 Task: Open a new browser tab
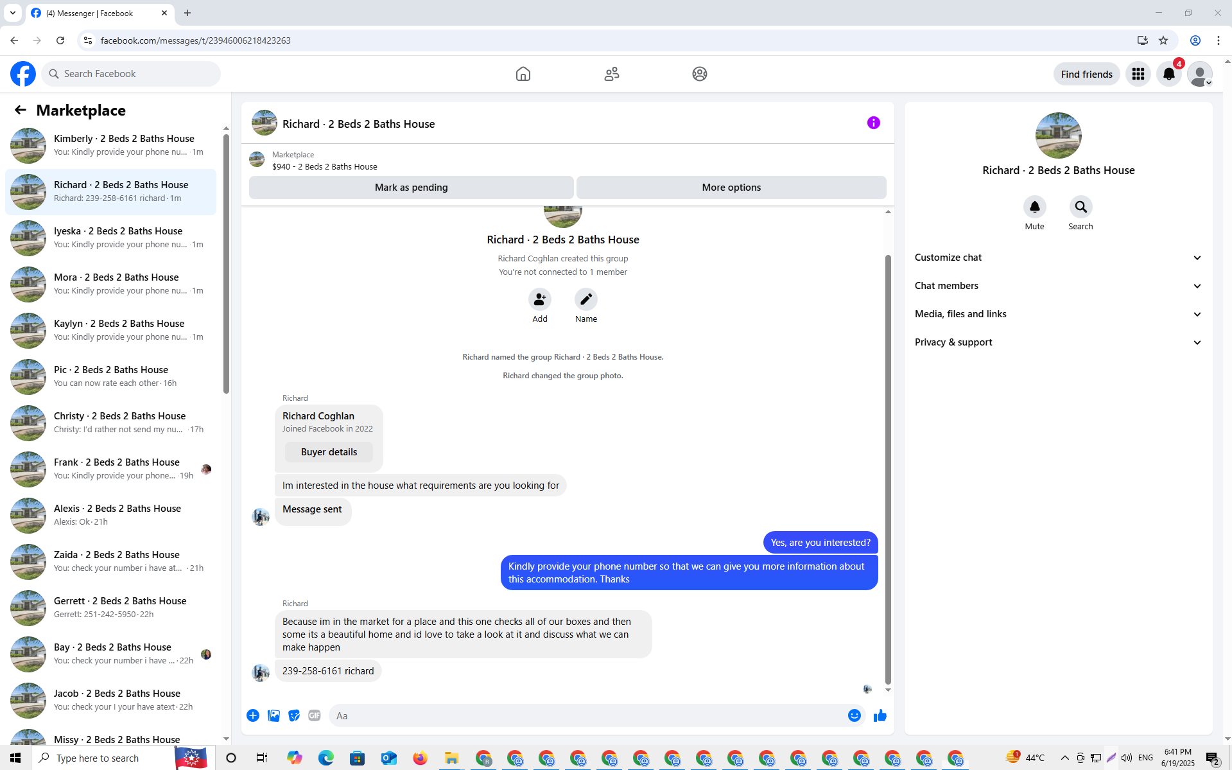pos(187,13)
